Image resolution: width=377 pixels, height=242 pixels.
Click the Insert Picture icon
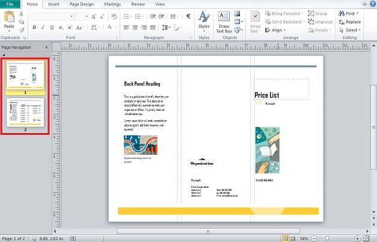point(238,14)
